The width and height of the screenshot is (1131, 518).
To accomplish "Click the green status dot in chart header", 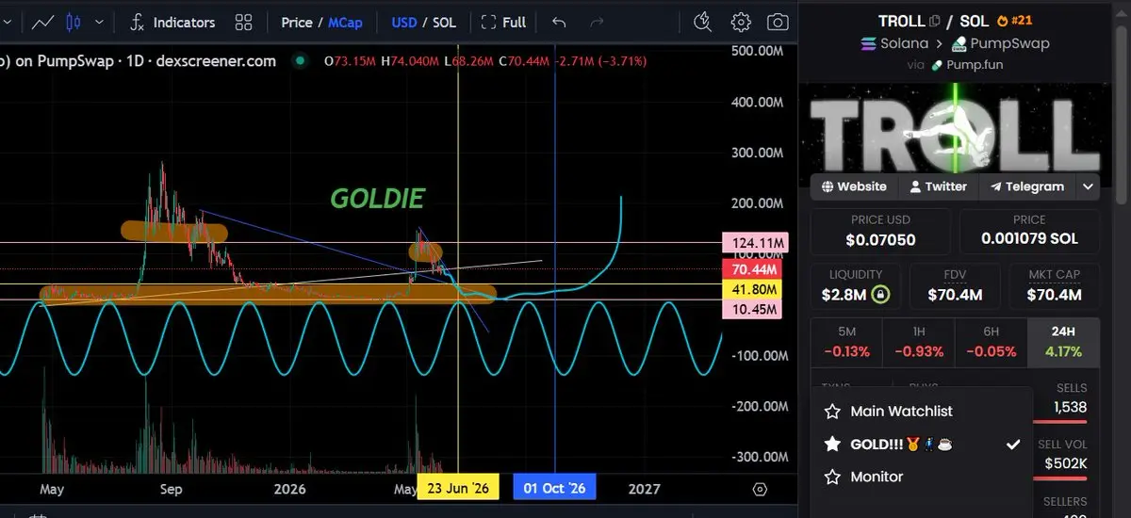I will (301, 61).
